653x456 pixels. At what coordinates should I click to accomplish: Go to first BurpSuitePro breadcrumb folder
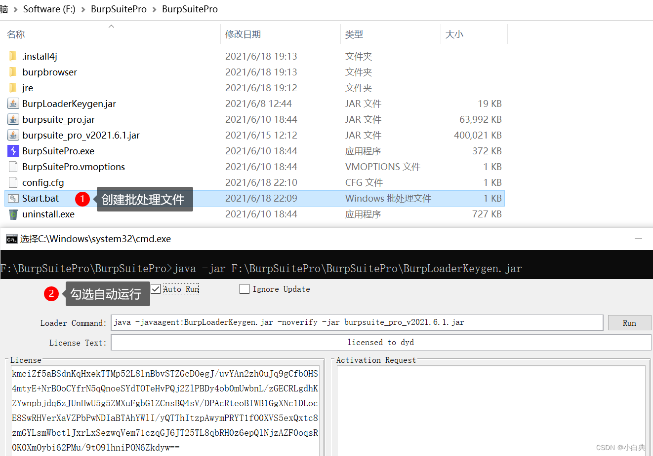pyautogui.click(x=119, y=9)
